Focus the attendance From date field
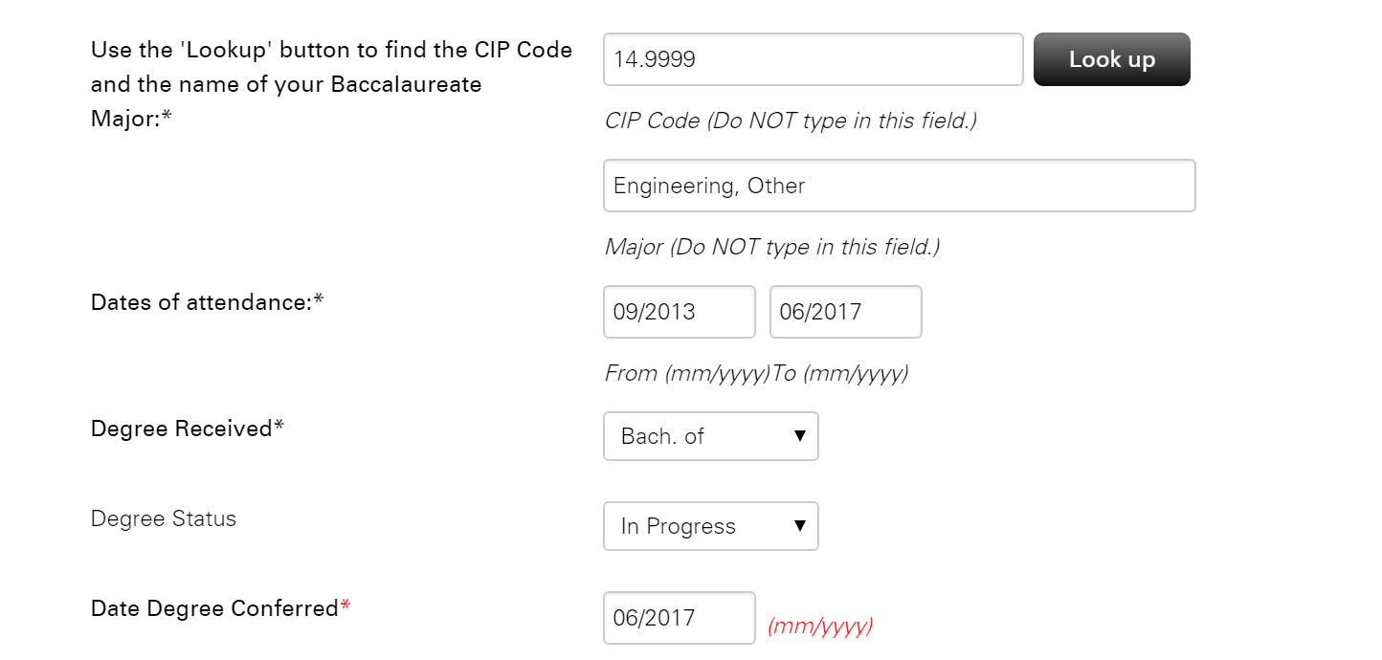 [679, 312]
